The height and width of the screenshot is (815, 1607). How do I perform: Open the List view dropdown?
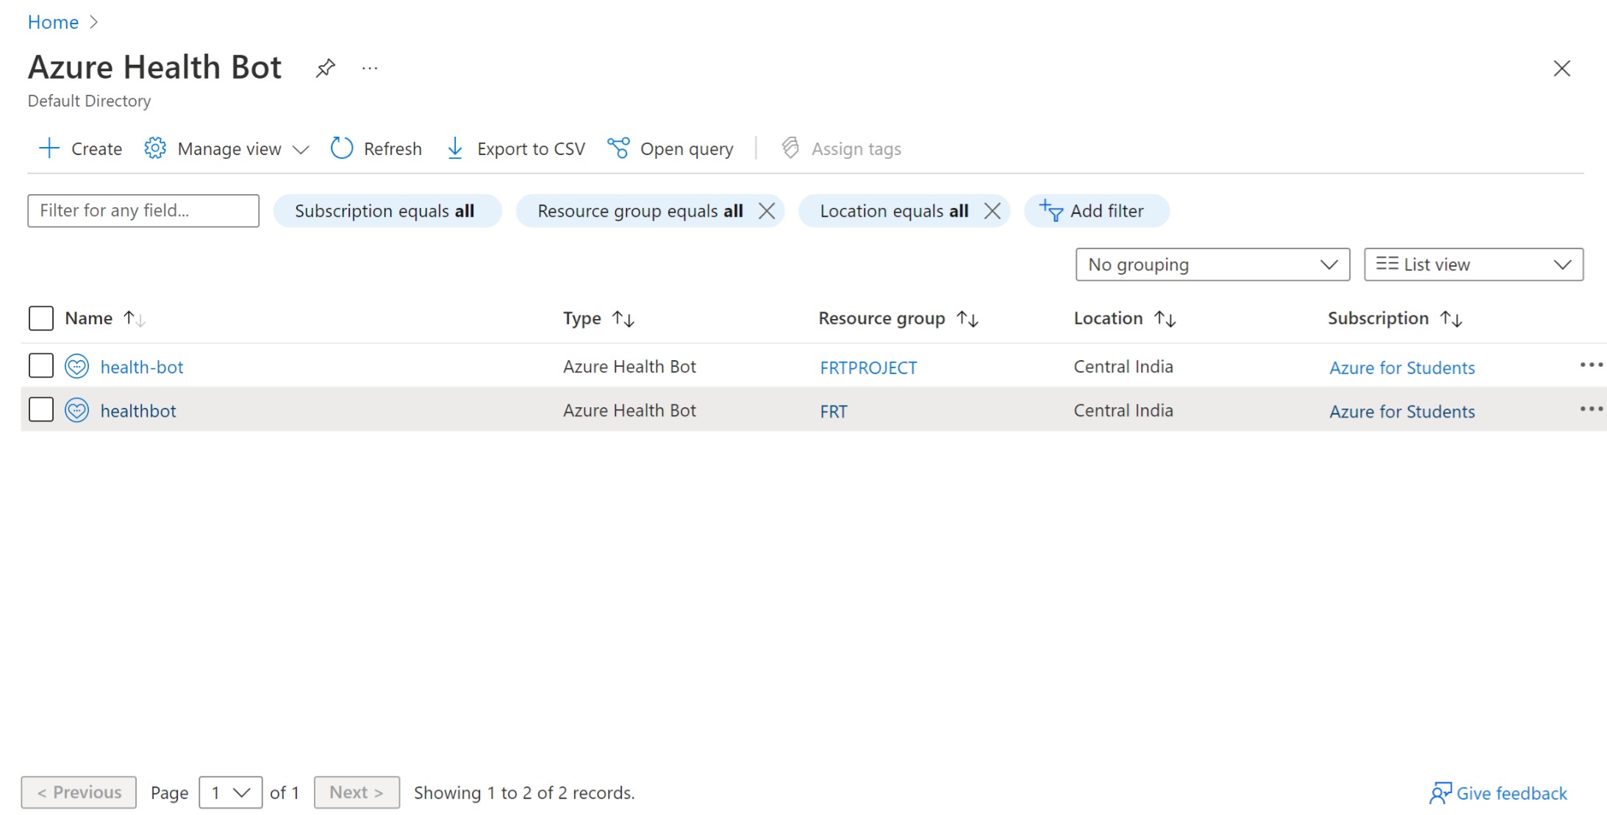[1473, 265]
